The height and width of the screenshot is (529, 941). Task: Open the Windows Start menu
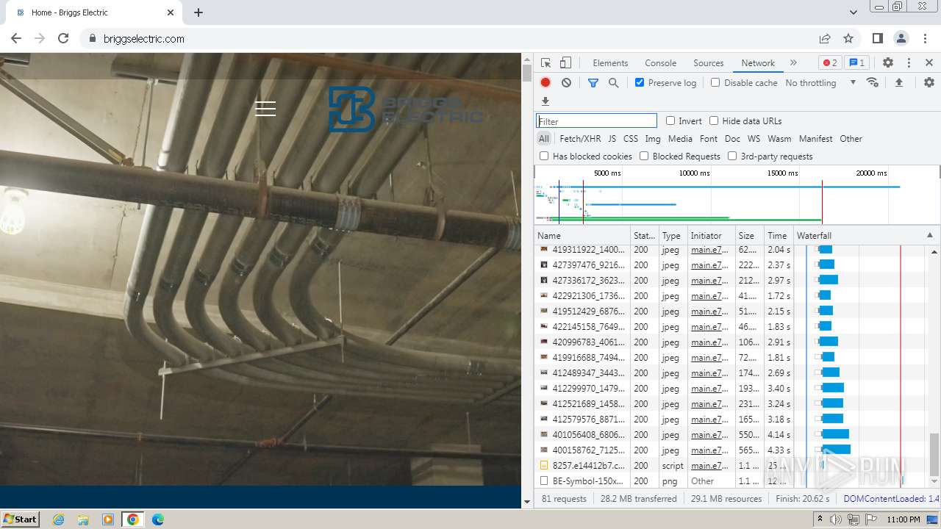tap(20, 519)
